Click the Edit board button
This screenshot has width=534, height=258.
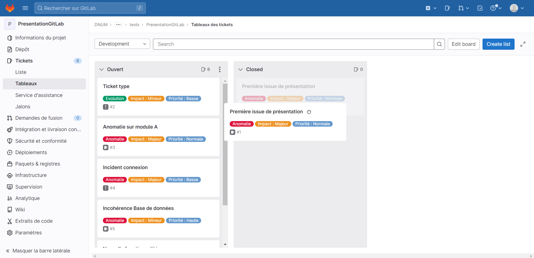click(x=463, y=44)
